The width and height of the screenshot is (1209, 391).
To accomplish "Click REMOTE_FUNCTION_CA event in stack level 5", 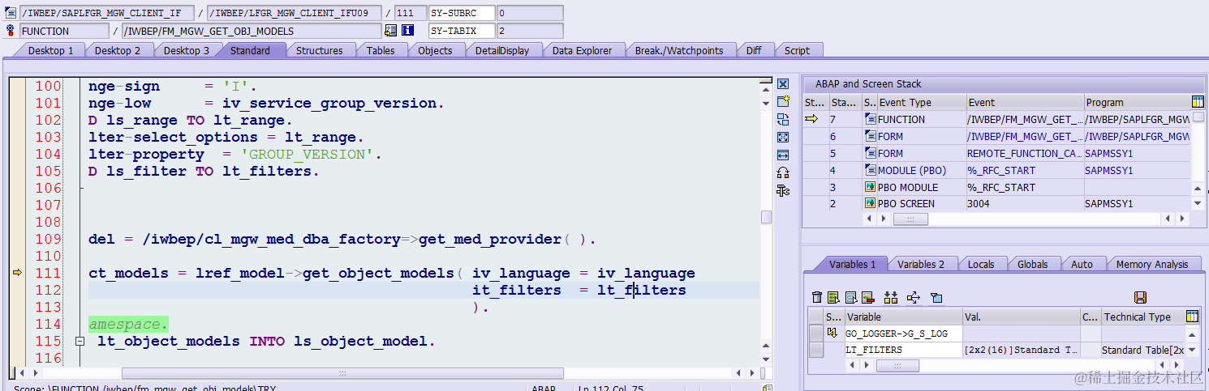I will pos(1024,153).
